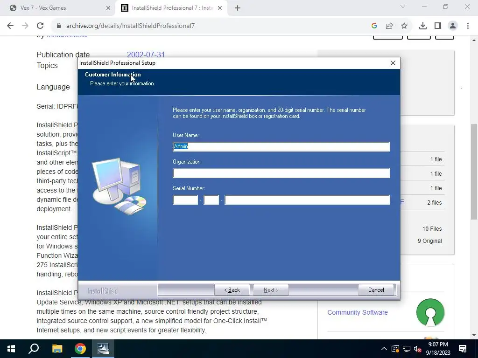Click the page's vertical scrollbar thumb
The width and height of the screenshot is (478, 358).
coord(474,172)
